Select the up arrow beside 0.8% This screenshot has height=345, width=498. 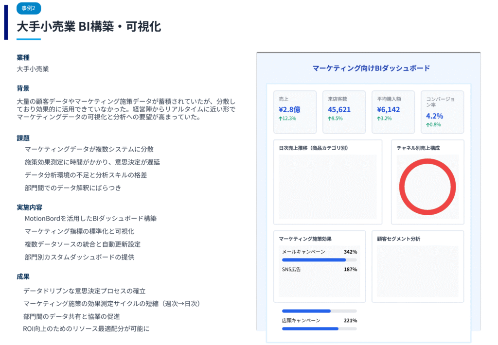pyautogui.click(x=428, y=125)
